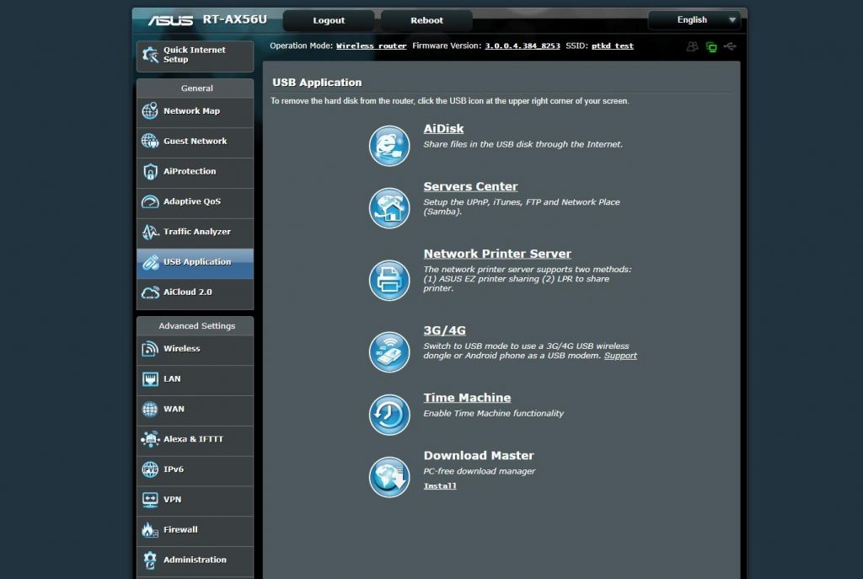
Task: Click the Download Master globe icon
Action: pos(389,477)
